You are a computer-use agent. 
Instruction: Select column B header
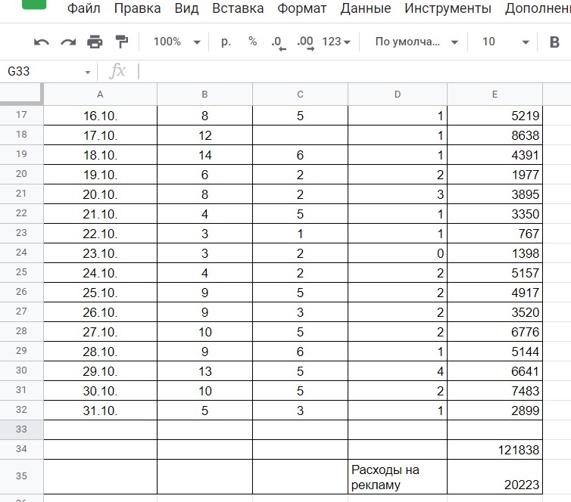(x=204, y=95)
